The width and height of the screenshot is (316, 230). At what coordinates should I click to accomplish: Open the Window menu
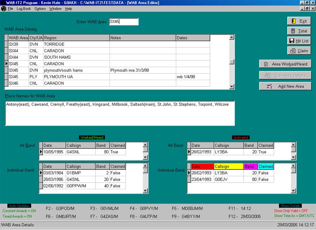pyautogui.click(x=55, y=8)
